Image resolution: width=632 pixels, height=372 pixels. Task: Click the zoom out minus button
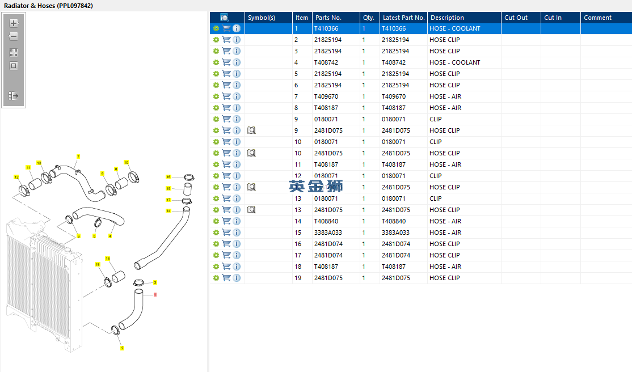coord(14,36)
